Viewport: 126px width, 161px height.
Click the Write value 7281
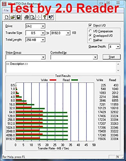point(102,104)
